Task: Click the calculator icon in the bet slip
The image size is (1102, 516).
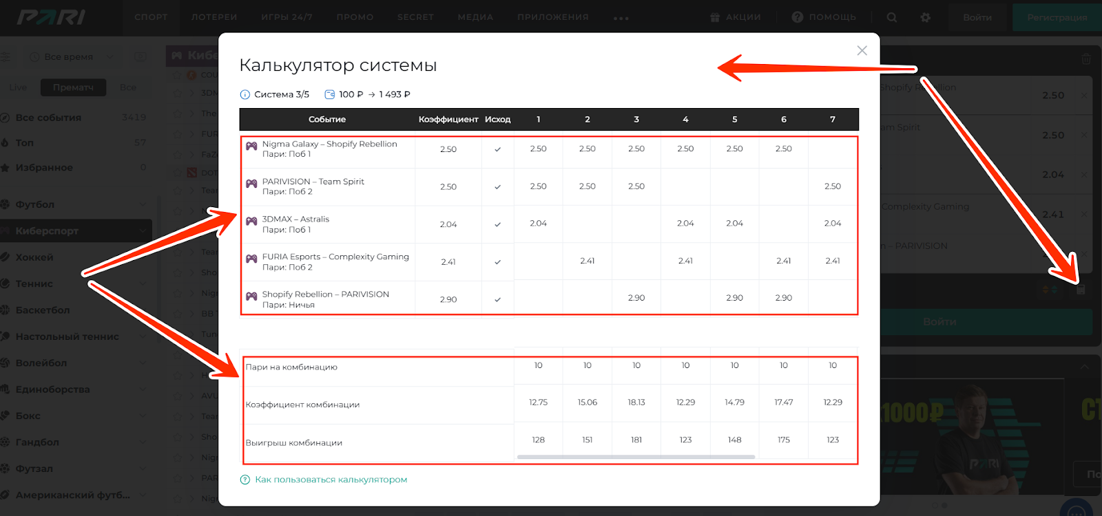Action: click(1081, 290)
